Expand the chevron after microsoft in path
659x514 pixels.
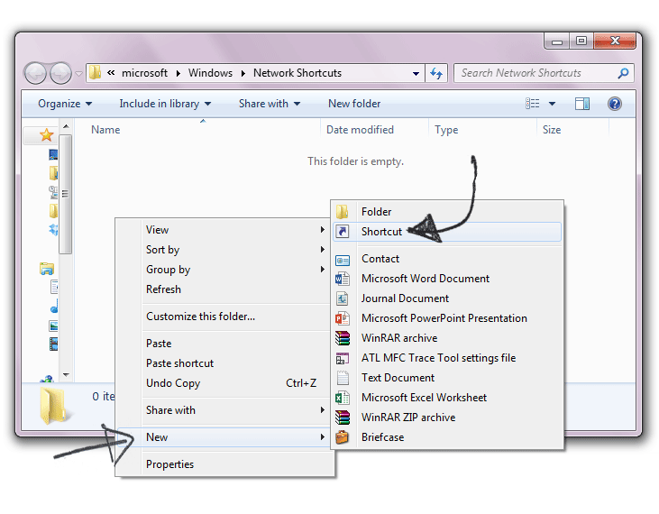tap(178, 74)
